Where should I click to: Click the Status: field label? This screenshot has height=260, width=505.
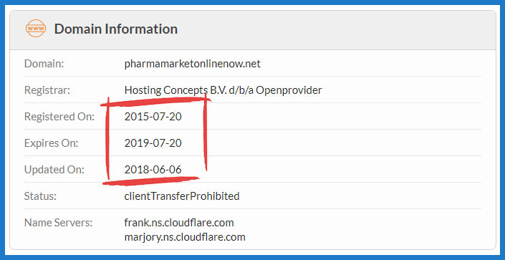40,196
